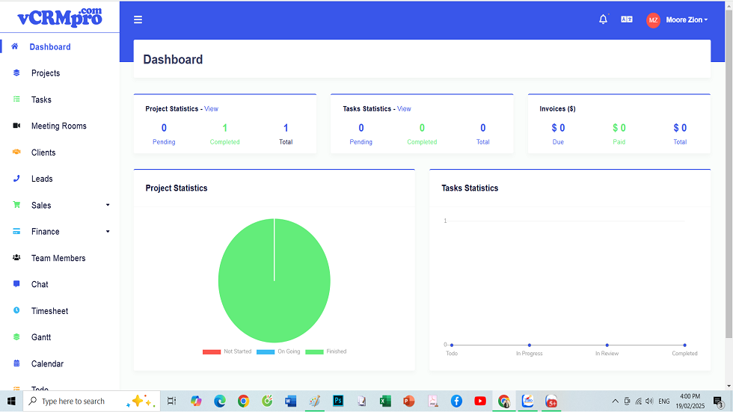Click the Meeting Rooms camera icon
Viewport: 733px width, 412px height.
click(16, 126)
